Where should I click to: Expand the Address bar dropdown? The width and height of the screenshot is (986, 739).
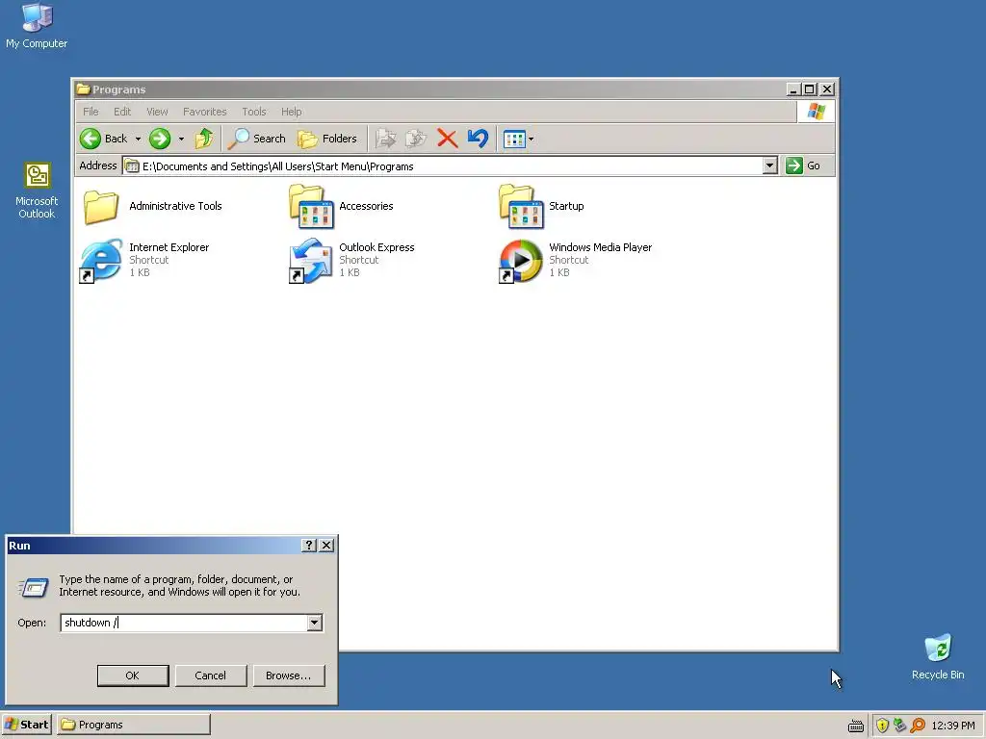[769, 166]
